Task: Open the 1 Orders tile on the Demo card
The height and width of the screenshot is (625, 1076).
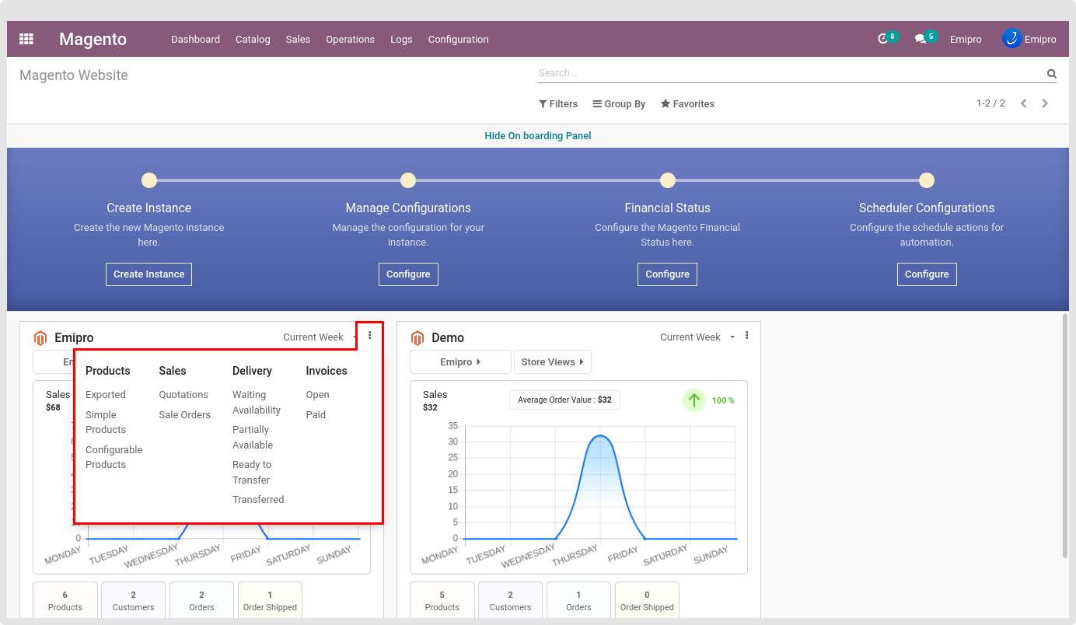Action: click(578, 600)
